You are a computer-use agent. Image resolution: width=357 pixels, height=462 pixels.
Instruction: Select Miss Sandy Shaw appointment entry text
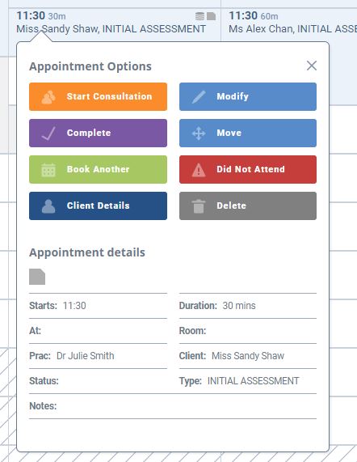pos(111,29)
